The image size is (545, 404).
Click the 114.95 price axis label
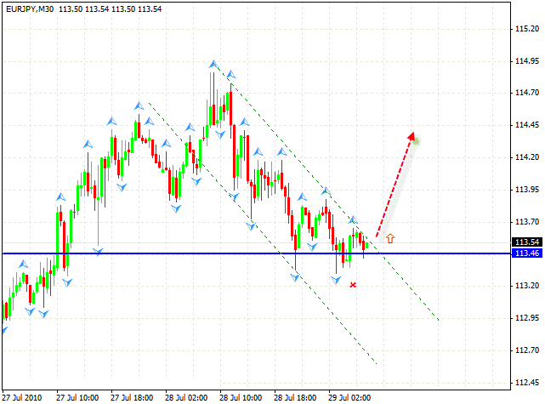(527, 61)
